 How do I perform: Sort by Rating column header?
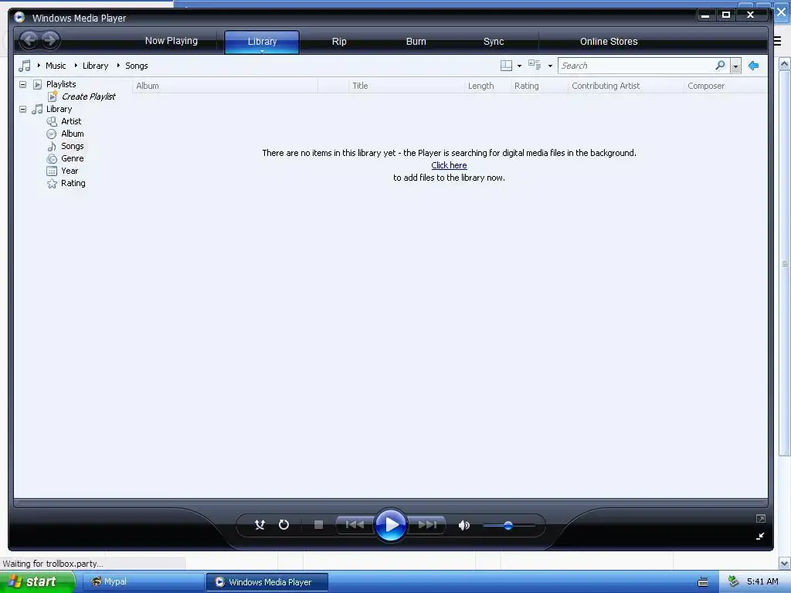click(x=539, y=86)
